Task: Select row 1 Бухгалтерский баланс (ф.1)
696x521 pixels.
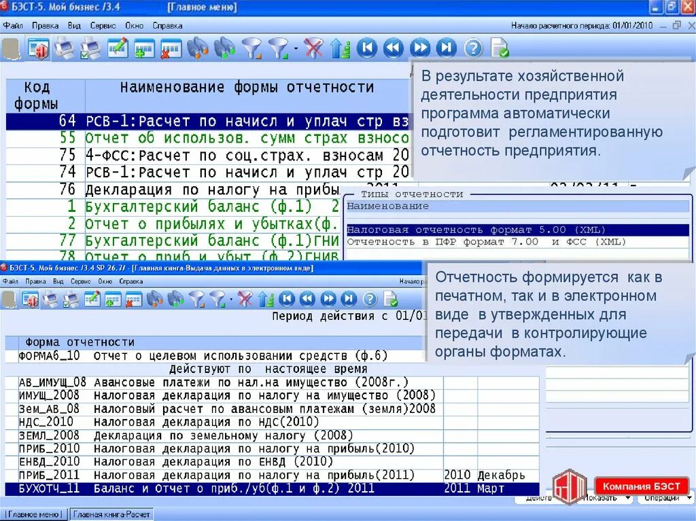Action: coord(173,206)
